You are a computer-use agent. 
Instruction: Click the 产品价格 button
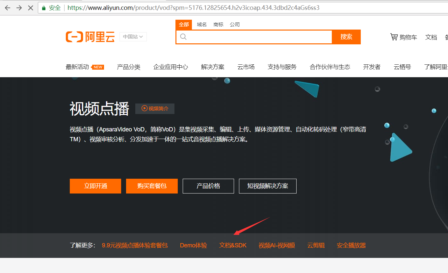pos(208,186)
